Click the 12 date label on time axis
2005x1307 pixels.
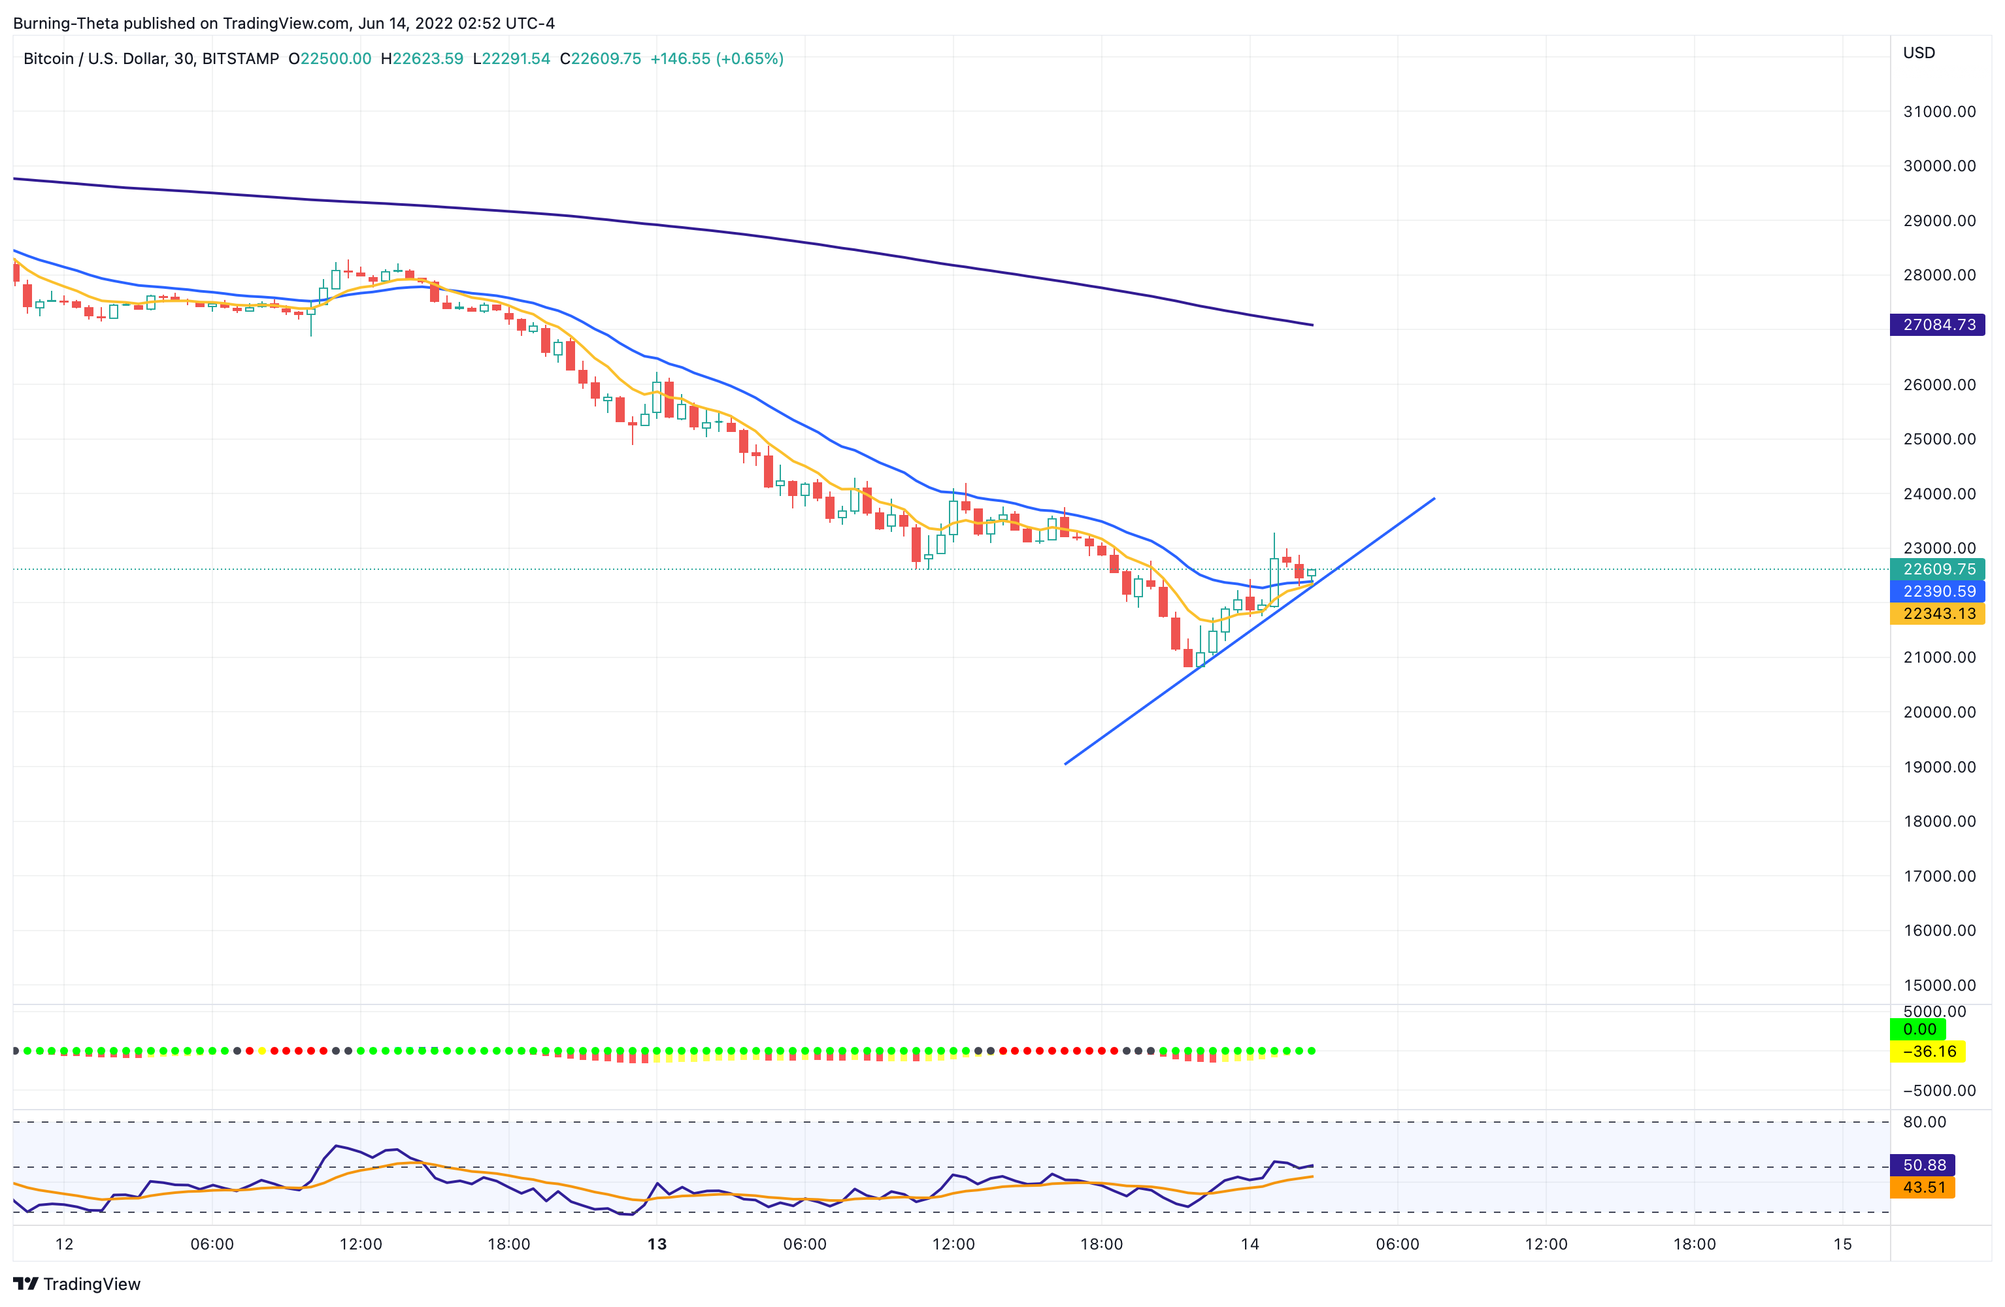[64, 1244]
